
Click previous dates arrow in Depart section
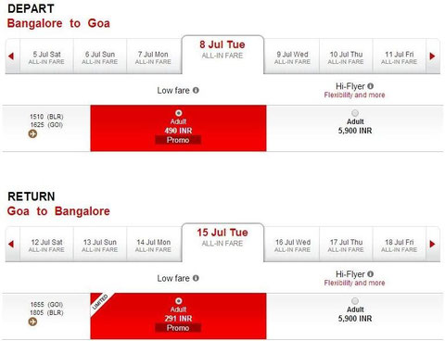tap(11, 57)
